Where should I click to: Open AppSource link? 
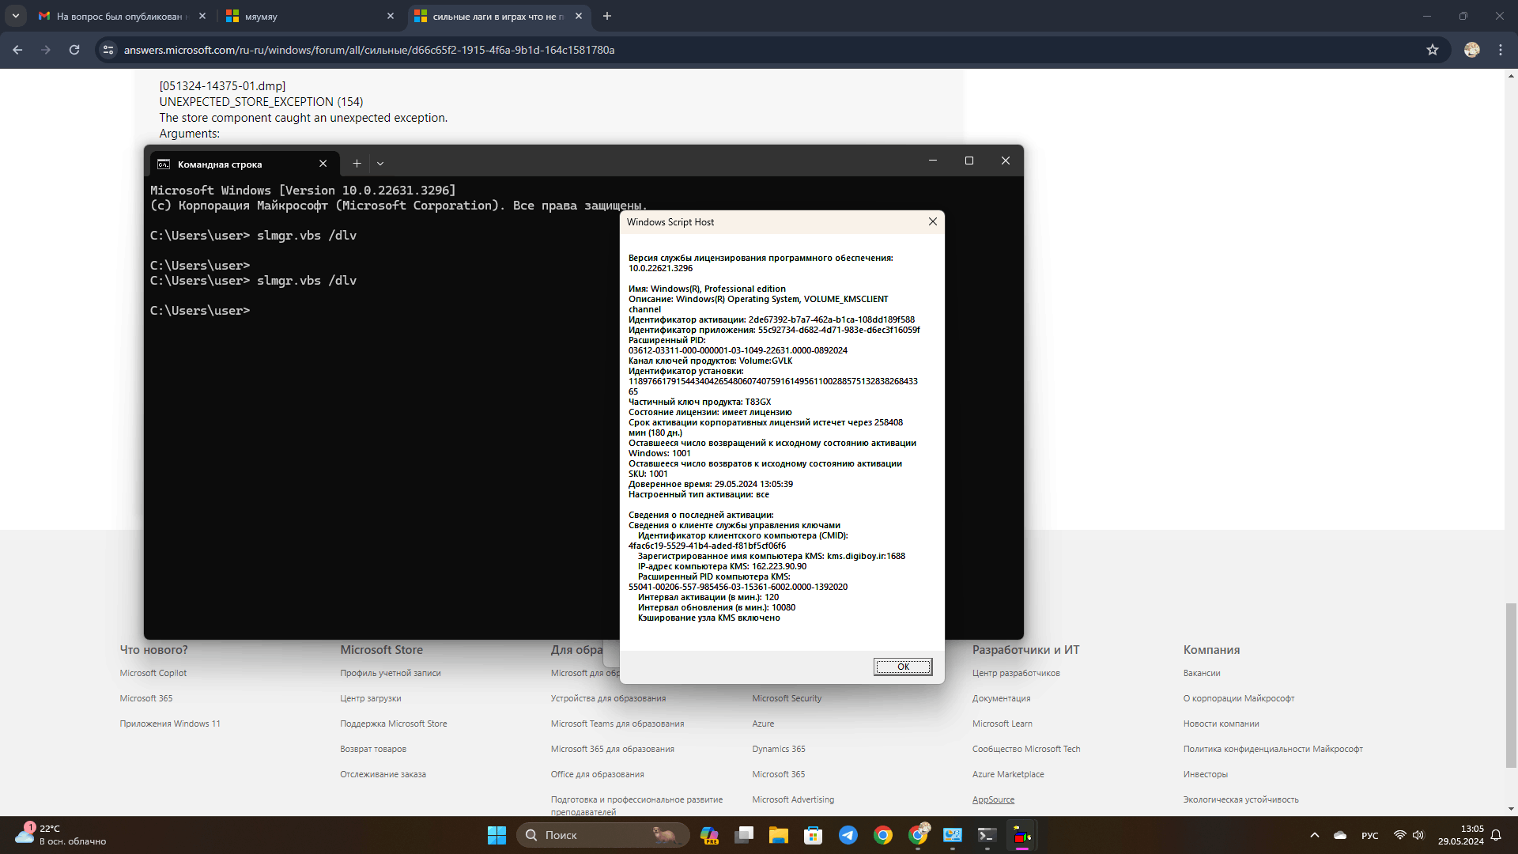(x=993, y=799)
